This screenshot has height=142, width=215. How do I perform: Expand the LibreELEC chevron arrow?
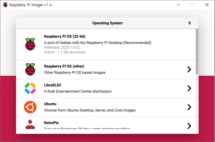tap(189, 88)
